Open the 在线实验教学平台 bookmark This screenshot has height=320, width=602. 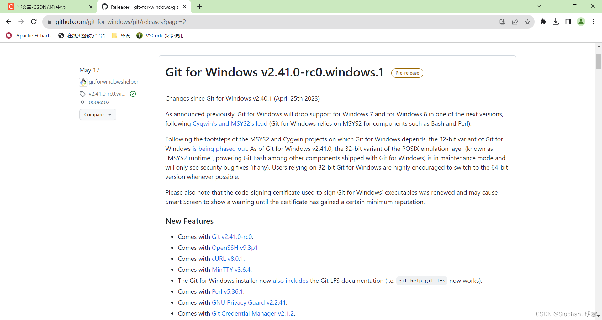pos(82,35)
